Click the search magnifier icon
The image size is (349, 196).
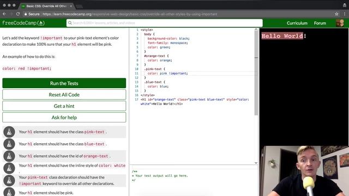70,23
